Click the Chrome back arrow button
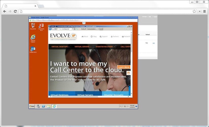Viewport: 209px width, 127px height. click(x=5, y=11)
